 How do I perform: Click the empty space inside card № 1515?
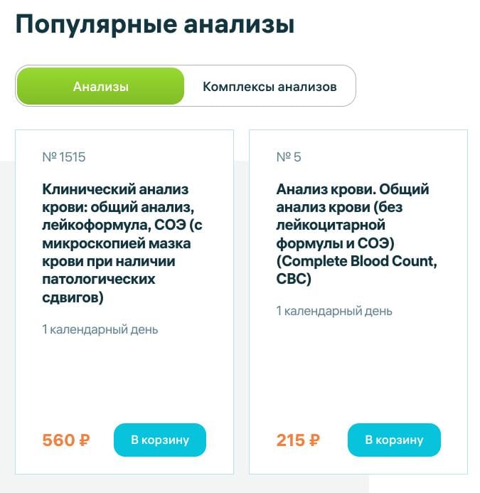pyautogui.click(x=124, y=377)
